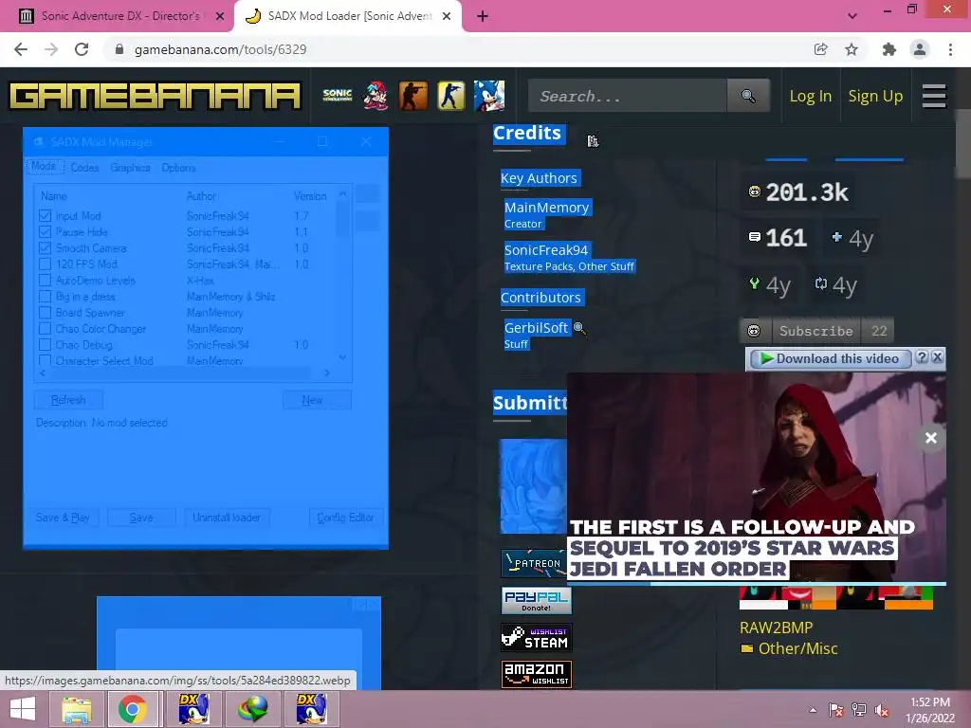Open a new browser tab
Screen dimensions: 971x728
483,16
